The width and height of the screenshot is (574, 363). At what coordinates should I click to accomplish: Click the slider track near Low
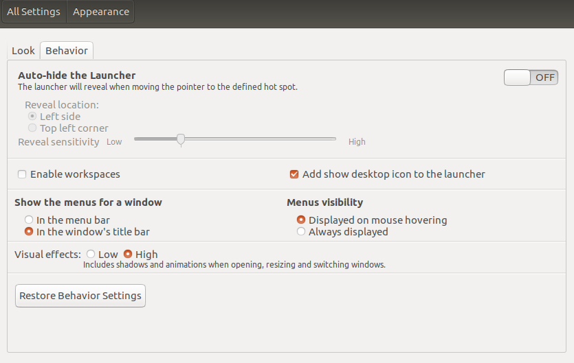tap(144, 139)
